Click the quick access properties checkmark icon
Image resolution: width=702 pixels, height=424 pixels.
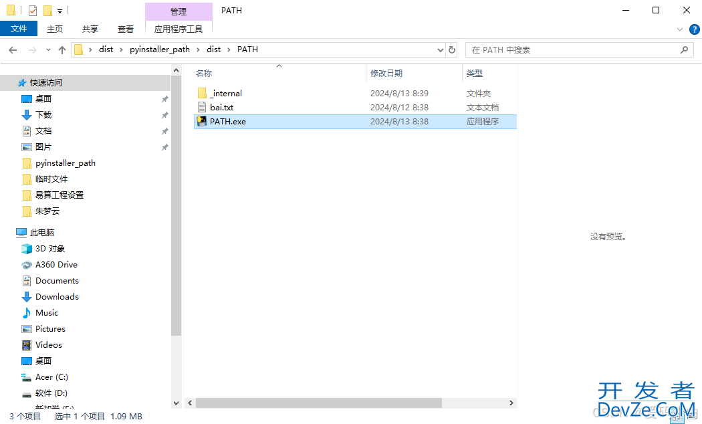(32, 10)
